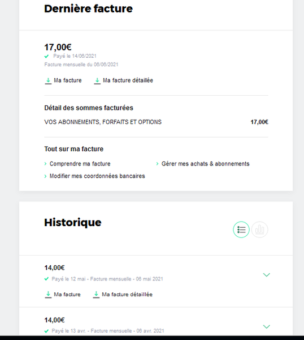The image size is (304, 340).
Task: Download 'Ma facture' for the 17,00€ invoice
Action: click(68, 80)
